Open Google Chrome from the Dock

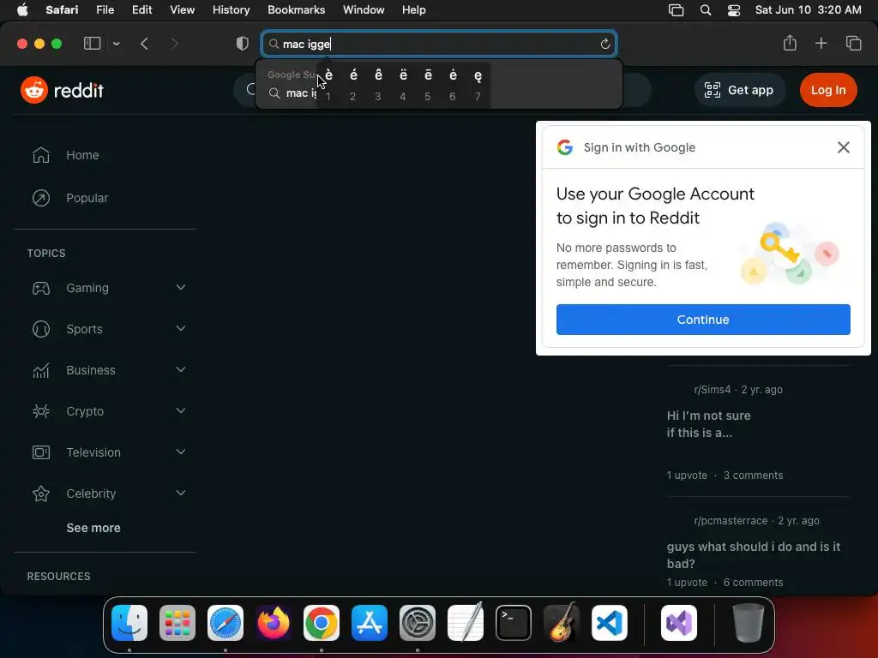(x=322, y=623)
